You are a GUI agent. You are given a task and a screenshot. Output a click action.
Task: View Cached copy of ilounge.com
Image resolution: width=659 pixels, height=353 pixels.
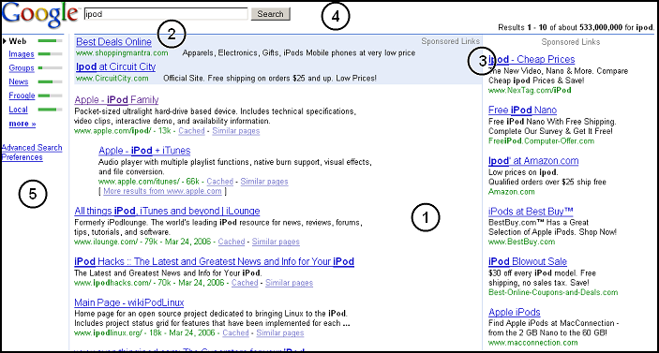pyautogui.click(x=232, y=242)
